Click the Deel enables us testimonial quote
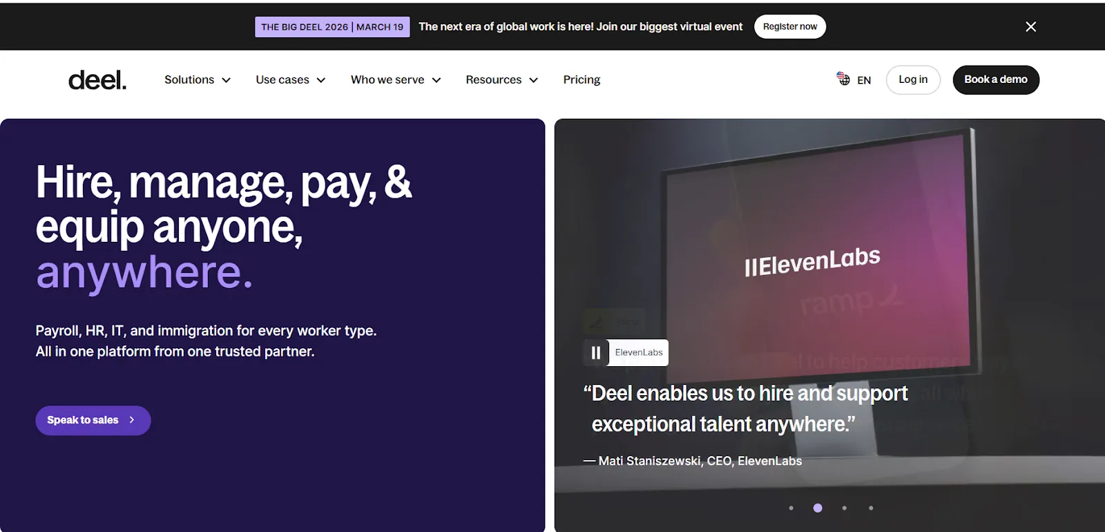1105x532 pixels. click(x=746, y=408)
